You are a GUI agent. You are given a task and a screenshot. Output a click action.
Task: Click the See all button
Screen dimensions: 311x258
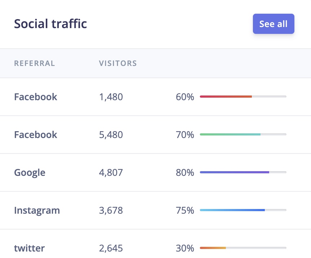click(273, 24)
